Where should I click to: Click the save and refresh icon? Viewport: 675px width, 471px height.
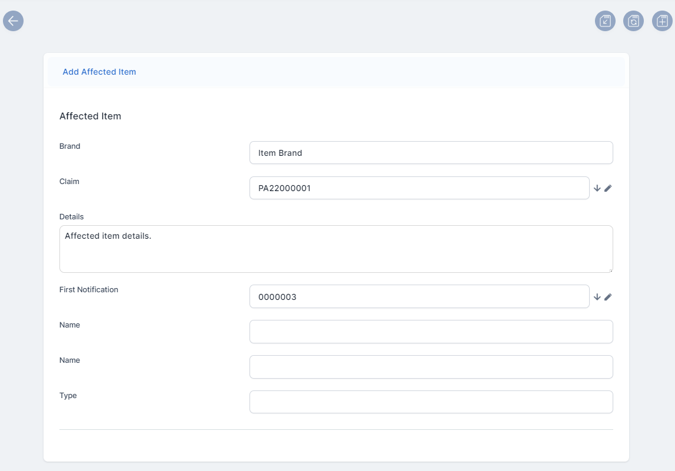coord(633,21)
